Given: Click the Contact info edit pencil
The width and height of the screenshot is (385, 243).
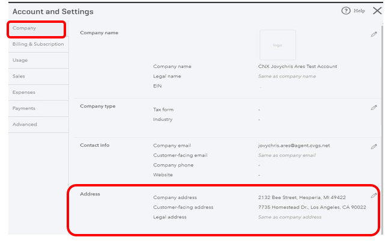Looking at the screenshot, I should [x=374, y=146].
